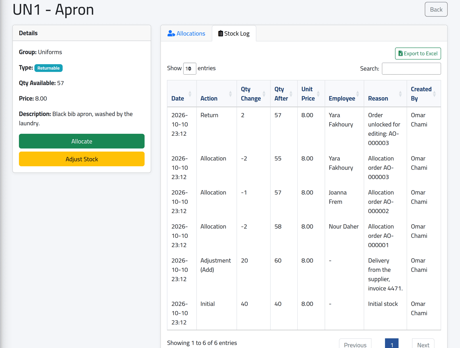Click the Allocations user icon
The height and width of the screenshot is (348, 460).
pos(171,34)
